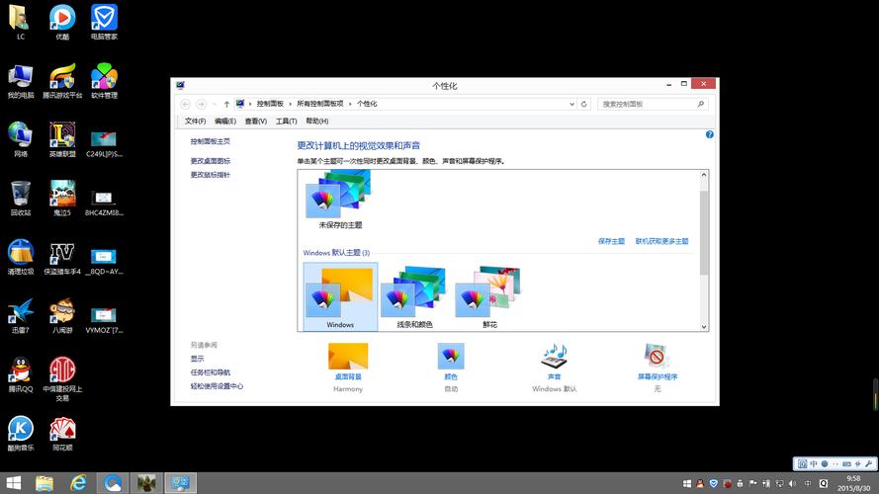Screen dimensions: 879x494
Task: Click the theme list scroll-up arrow
Action: coord(704,175)
